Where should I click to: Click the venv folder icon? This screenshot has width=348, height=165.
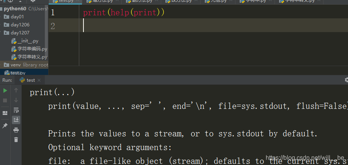tap(7, 65)
